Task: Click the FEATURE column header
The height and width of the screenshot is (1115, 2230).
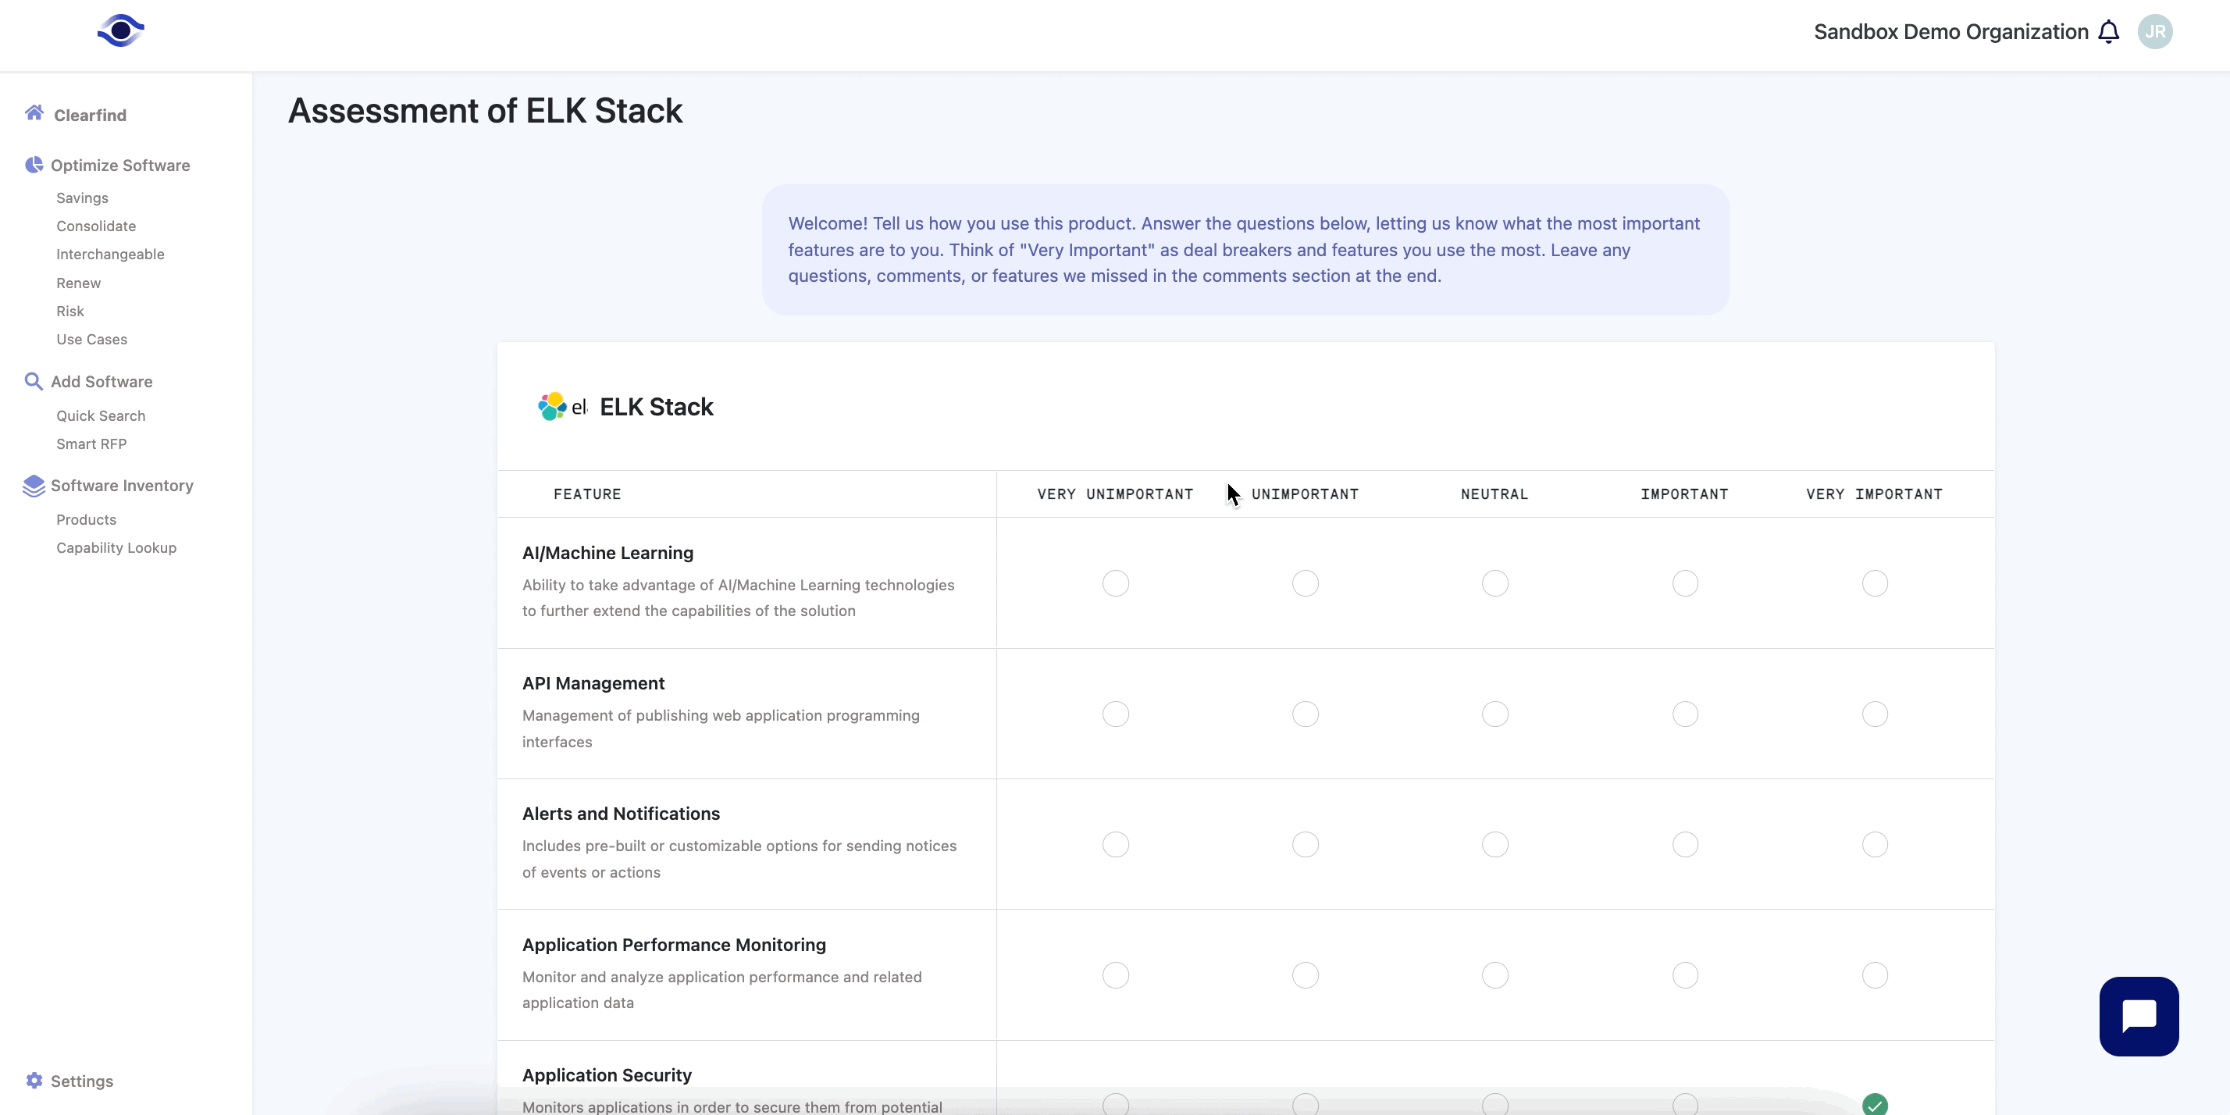Action: point(587,494)
